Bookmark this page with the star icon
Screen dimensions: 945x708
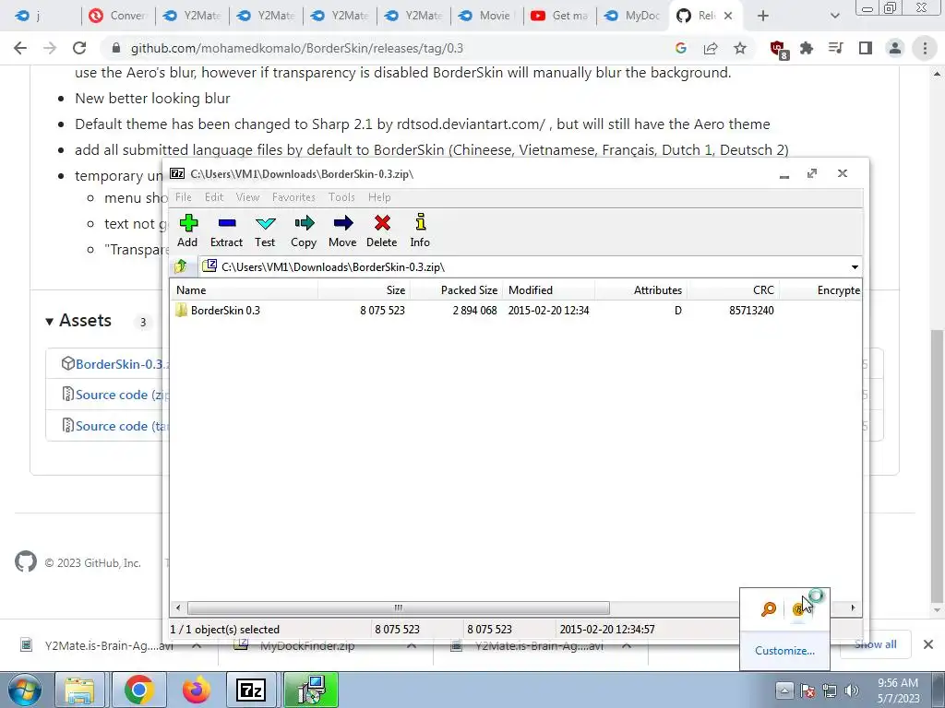(740, 48)
